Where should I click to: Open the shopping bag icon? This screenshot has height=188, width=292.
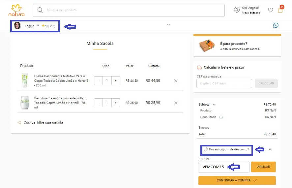(x=280, y=10)
